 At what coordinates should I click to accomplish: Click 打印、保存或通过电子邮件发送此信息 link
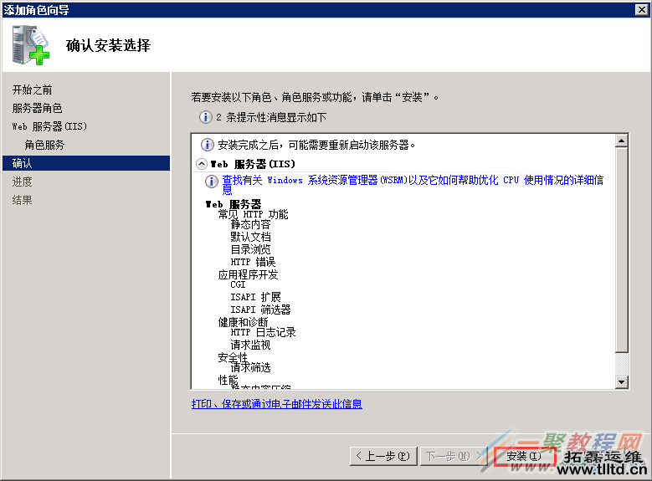(x=276, y=404)
